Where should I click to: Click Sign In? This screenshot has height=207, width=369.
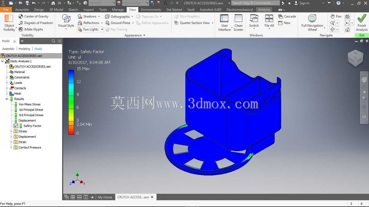tap(301, 3)
